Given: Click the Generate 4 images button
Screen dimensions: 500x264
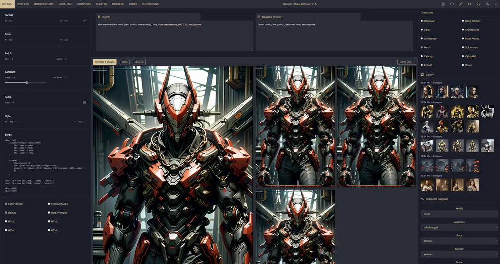Looking at the screenshot, I should click(x=104, y=62).
